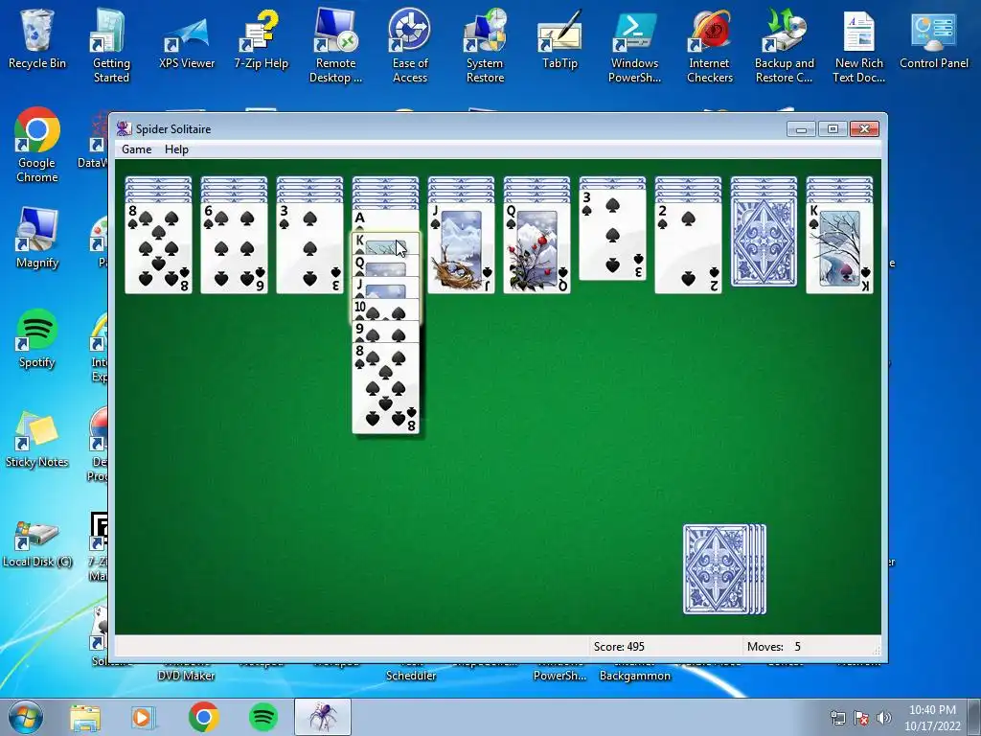Select the King of spades in last column
981x736 pixels.
click(839, 248)
